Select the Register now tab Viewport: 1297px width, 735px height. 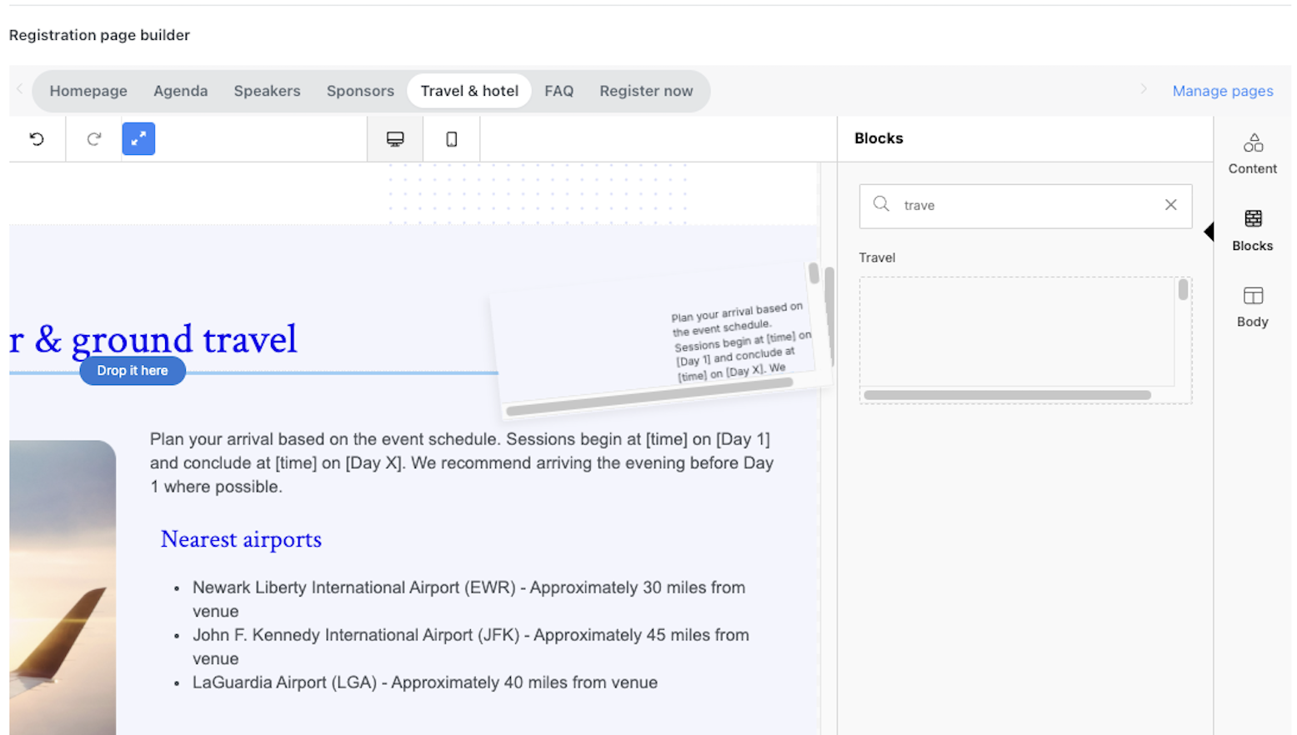[x=646, y=91]
